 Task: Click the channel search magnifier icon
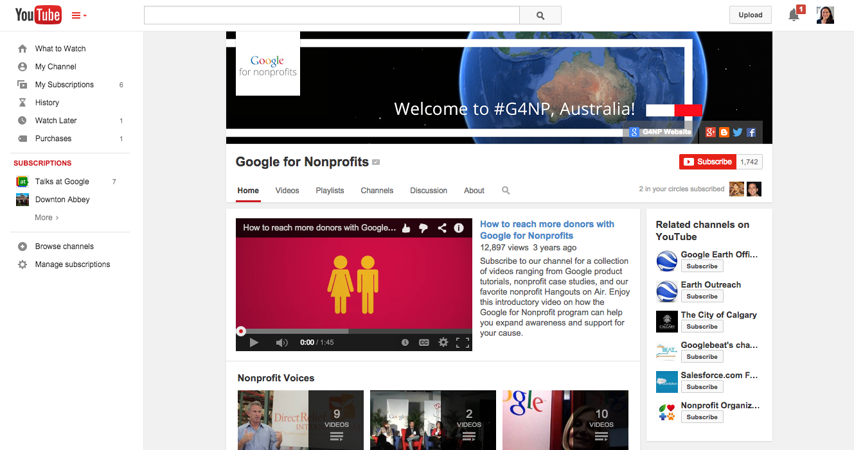pos(506,191)
